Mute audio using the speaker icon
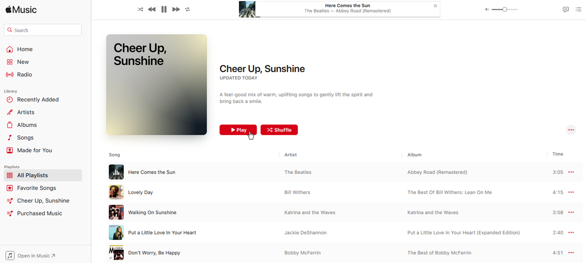The height and width of the screenshot is (263, 586). 487,9
